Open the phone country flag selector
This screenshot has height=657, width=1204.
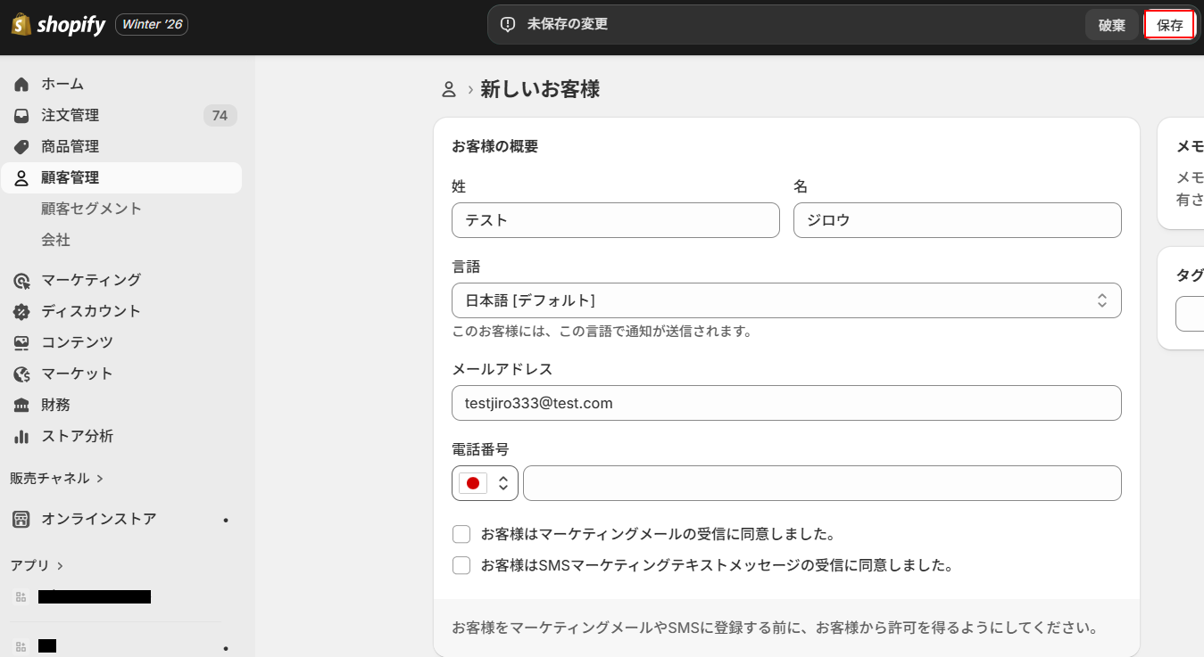click(x=485, y=483)
